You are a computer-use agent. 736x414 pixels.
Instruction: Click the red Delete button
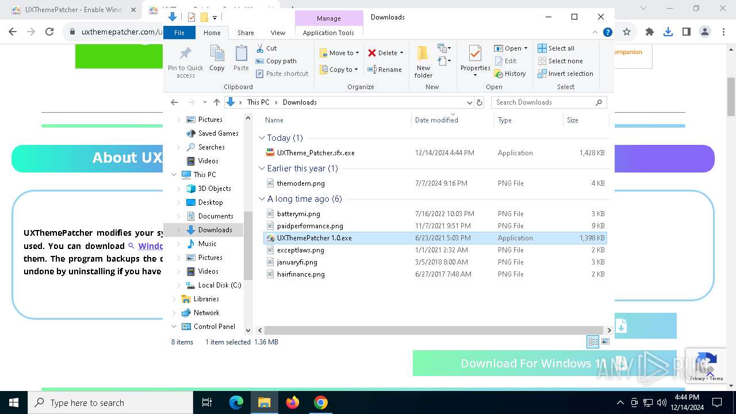pos(382,53)
